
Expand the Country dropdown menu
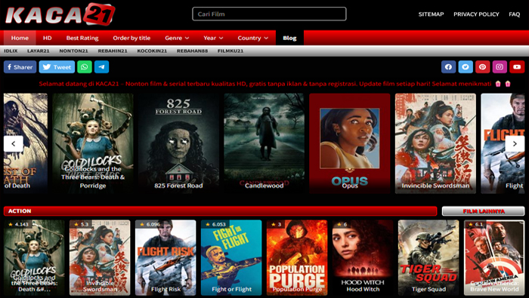(x=252, y=38)
